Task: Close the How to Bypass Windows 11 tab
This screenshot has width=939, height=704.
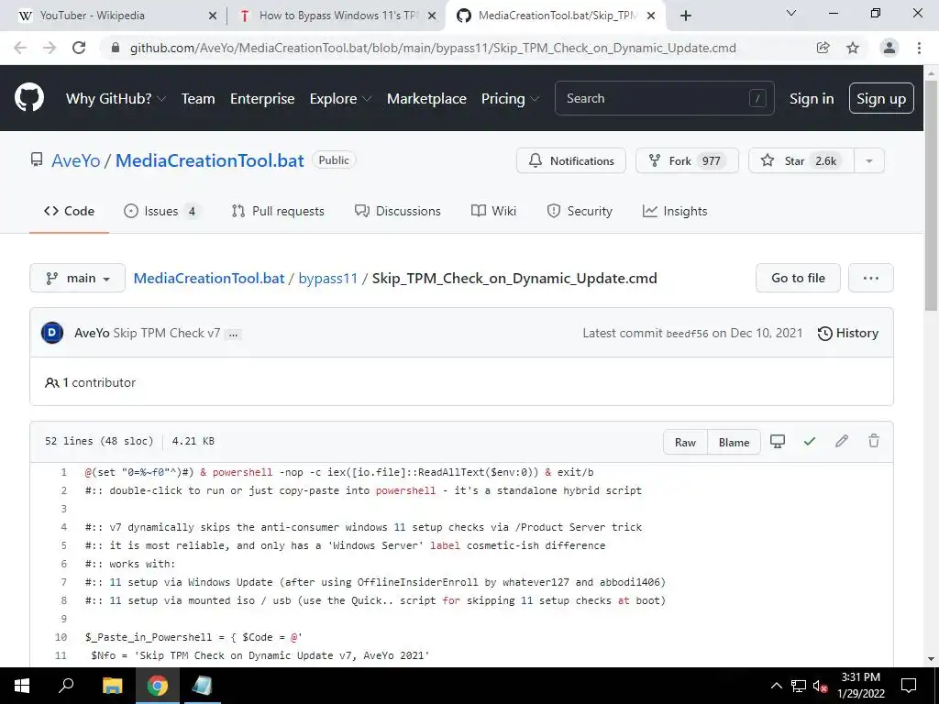Action: [431, 16]
